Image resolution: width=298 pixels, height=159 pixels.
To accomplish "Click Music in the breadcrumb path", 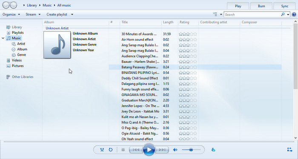I will coord(47,5).
